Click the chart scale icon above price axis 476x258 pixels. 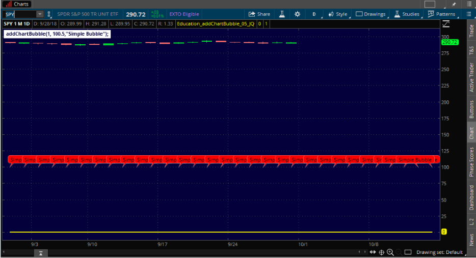tap(446, 24)
